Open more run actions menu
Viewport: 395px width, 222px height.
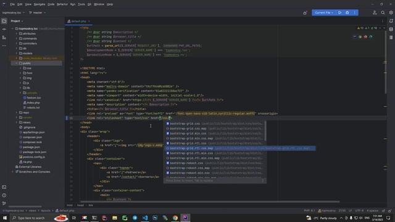354,12
